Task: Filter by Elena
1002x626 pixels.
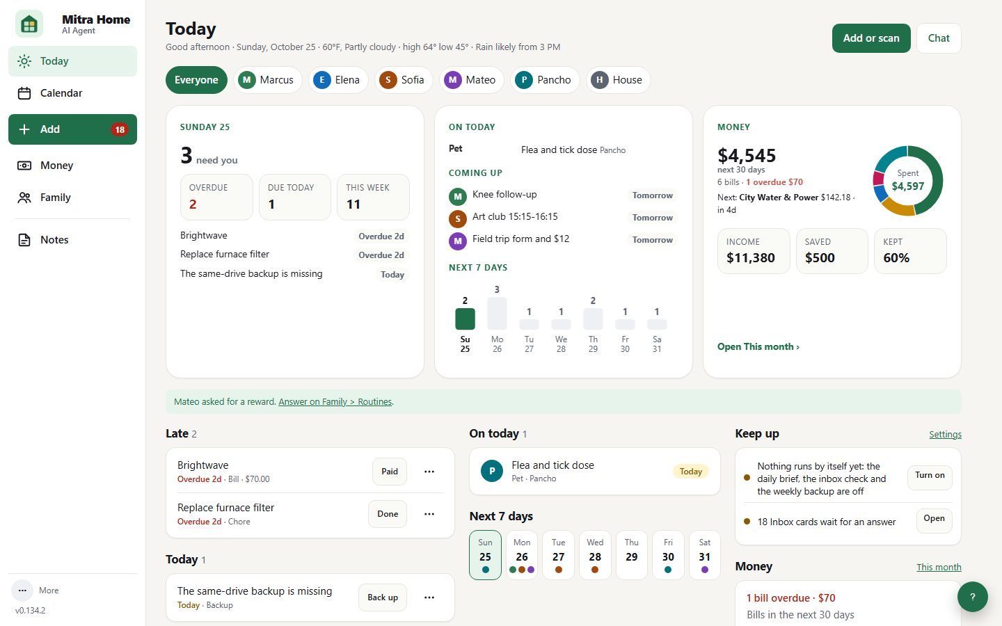Action: [x=338, y=80]
